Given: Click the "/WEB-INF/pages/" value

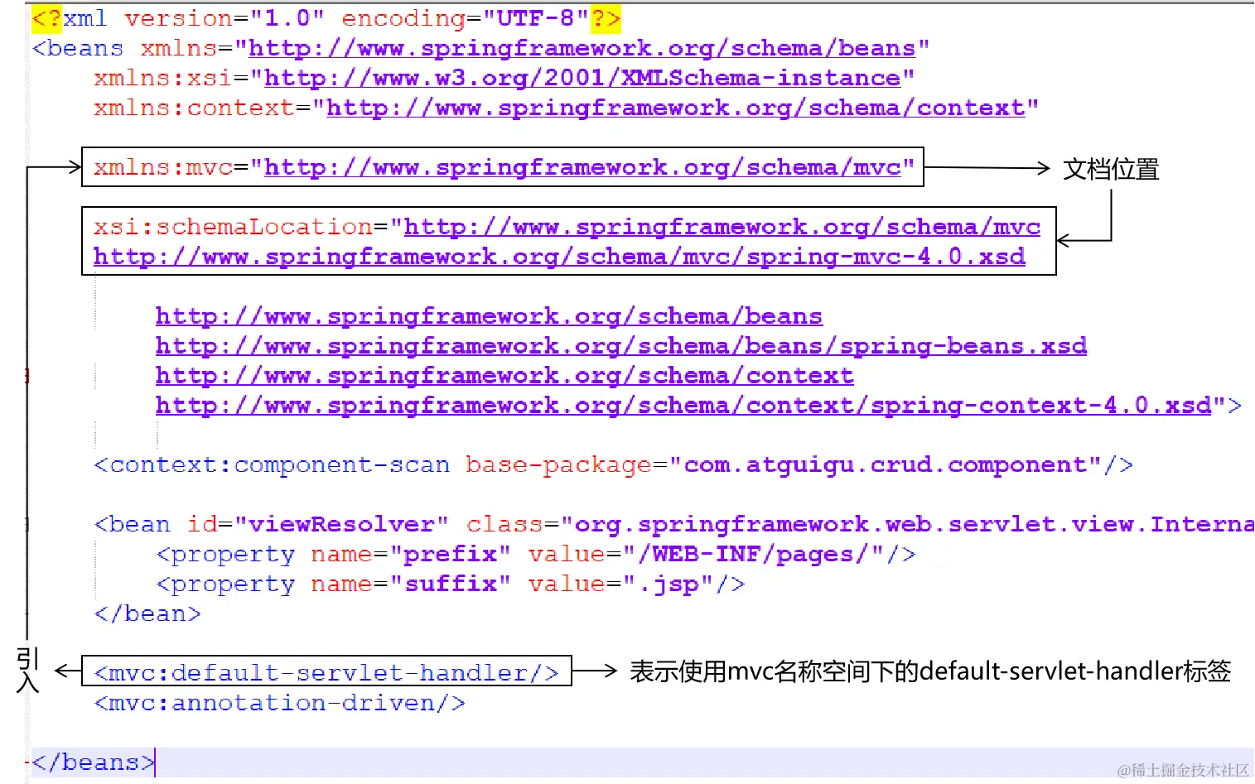Looking at the screenshot, I should 753,556.
